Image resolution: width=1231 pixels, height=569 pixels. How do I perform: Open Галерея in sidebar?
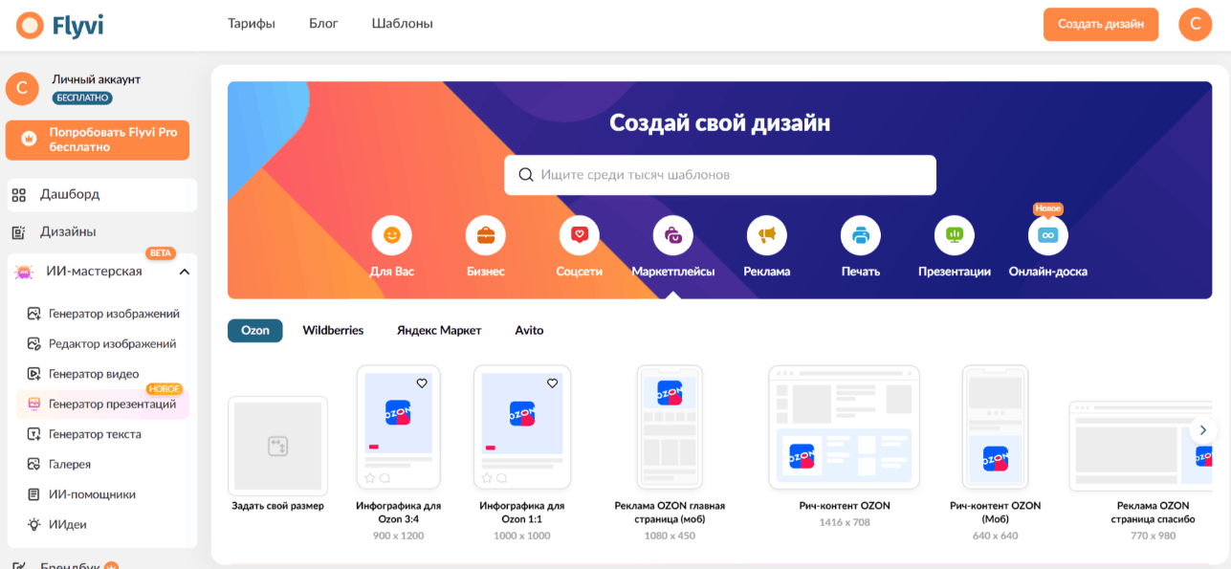pos(70,465)
